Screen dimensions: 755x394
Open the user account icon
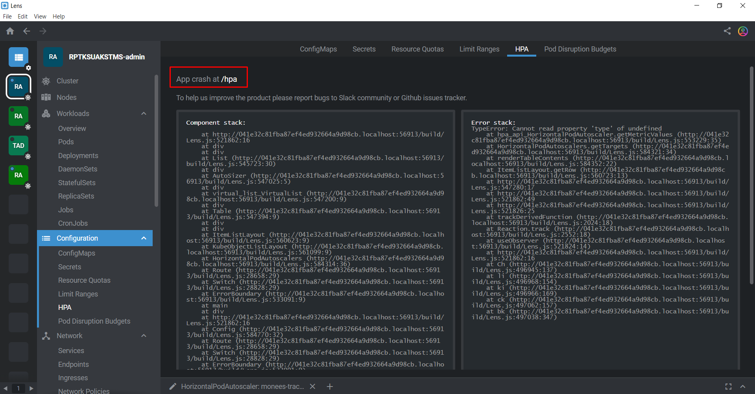(743, 31)
